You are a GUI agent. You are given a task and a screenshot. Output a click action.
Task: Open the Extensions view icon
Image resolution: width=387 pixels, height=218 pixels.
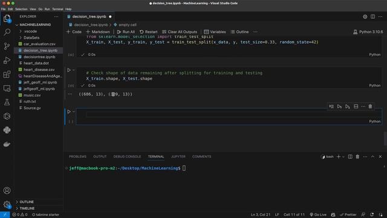pyautogui.click(x=7, y=74)
